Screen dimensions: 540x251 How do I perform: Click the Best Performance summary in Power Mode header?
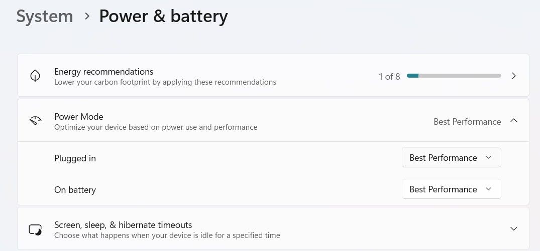[467, 122]
